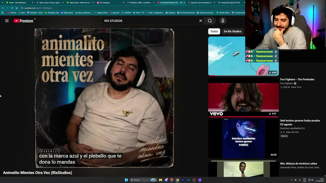Open system tray volume control
Image resolution: width=326 pixels, height=183 pixels.
[313, 180]
